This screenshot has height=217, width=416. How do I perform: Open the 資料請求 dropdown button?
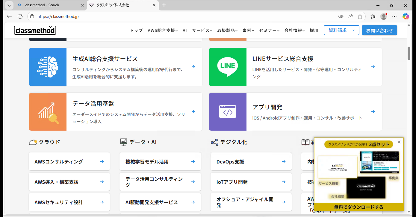tap(341, 30)
